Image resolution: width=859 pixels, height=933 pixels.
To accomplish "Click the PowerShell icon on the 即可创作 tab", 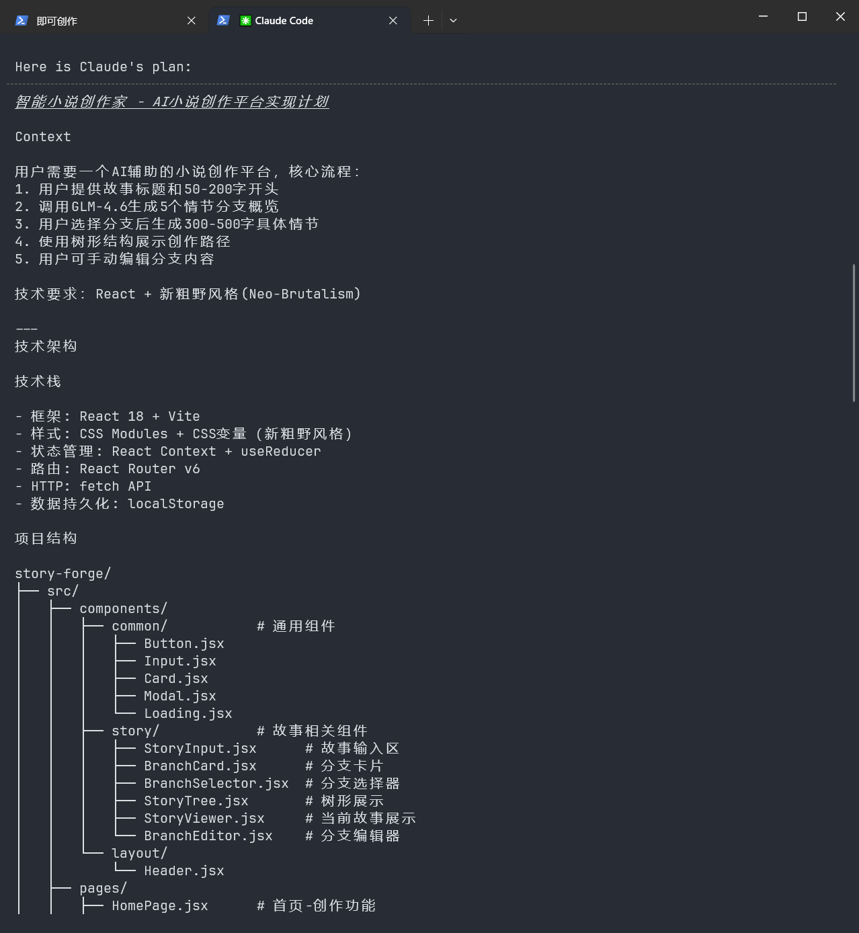I will (22, 21).
